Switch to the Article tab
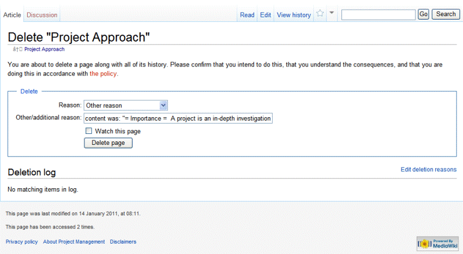The image size is (463, 254). point(12,15)
